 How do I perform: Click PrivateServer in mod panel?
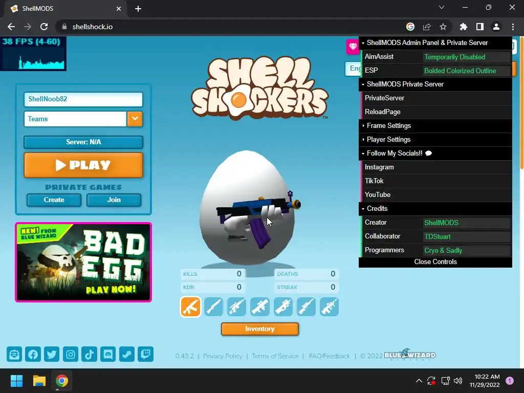point(436,98)
